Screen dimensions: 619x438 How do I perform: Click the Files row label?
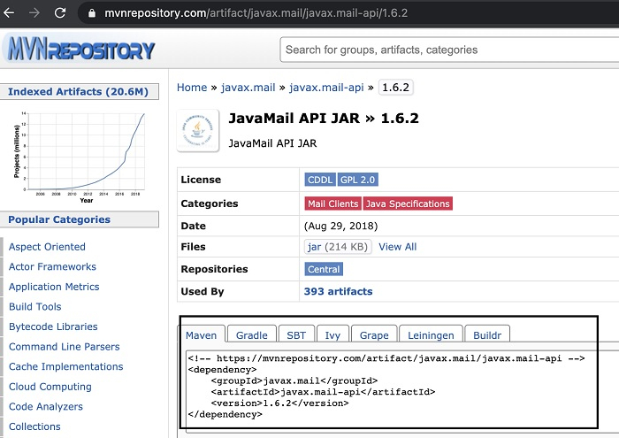[x=193, y=247]
